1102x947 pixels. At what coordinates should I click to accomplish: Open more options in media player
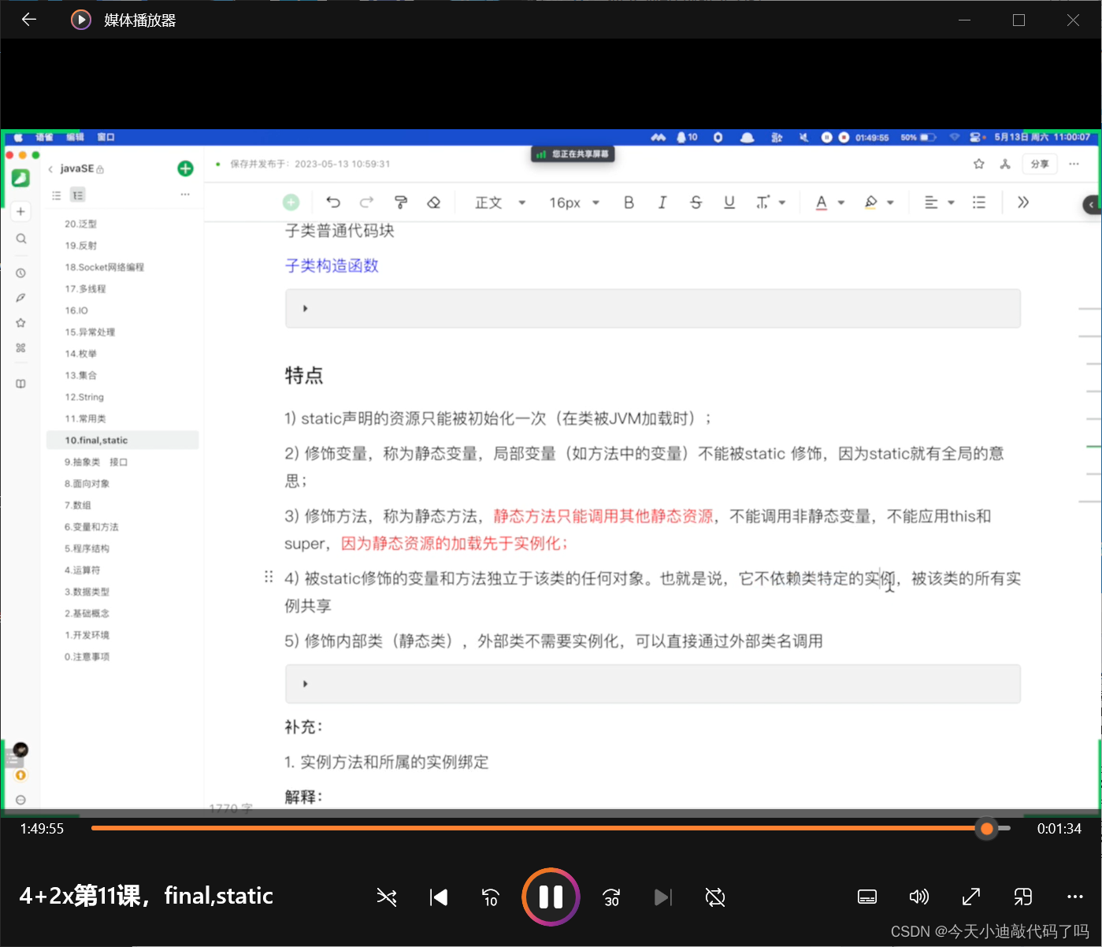tap(1075, 897)
